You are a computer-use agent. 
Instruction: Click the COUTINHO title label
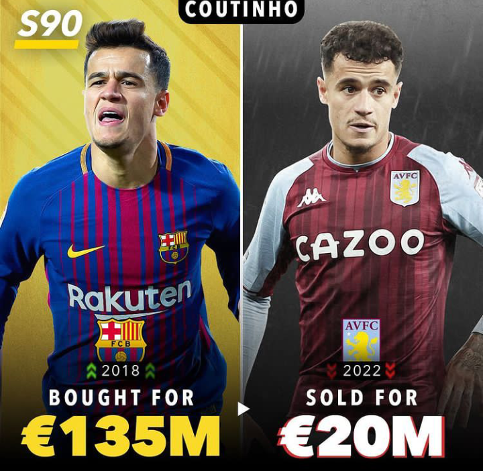tap(241, 10)
